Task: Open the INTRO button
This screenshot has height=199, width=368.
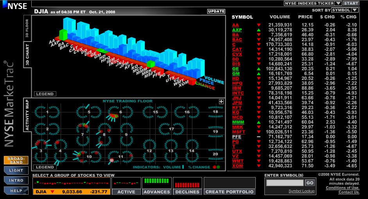Action: coord(16,181)
